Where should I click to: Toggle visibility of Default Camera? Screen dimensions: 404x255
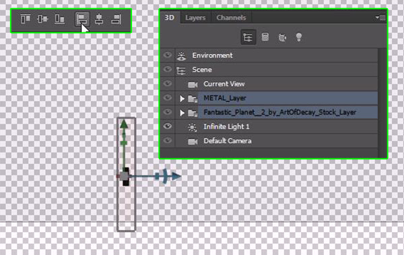(x=168, y=140)
